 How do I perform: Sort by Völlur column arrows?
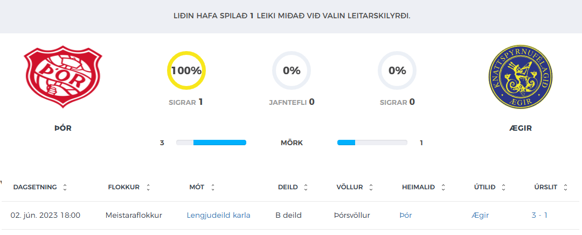pyautogui.click(x=371, y=188)
